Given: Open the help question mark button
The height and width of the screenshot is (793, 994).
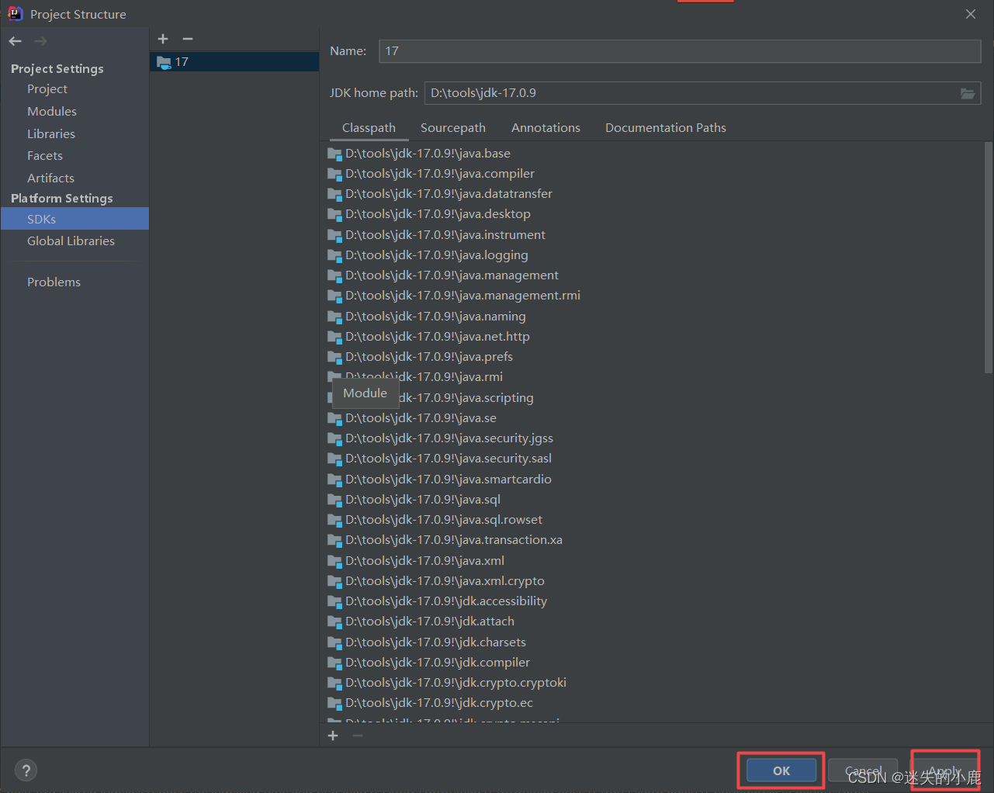Looking at the screenshot, I should click(26, 770).
